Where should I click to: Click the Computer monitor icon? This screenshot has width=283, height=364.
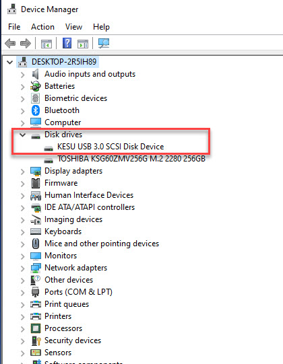pos(36,122)
